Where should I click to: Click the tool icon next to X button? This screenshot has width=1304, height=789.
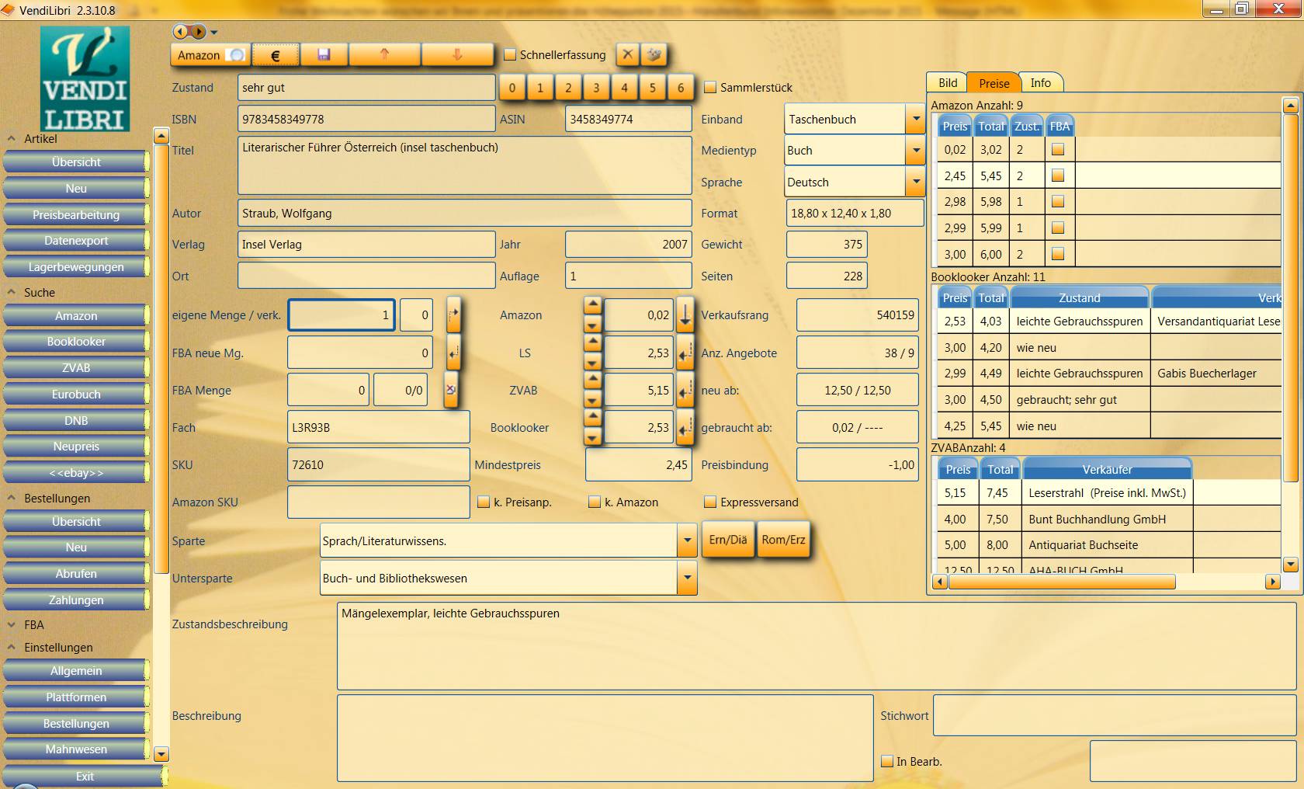[x=654, y=54]
